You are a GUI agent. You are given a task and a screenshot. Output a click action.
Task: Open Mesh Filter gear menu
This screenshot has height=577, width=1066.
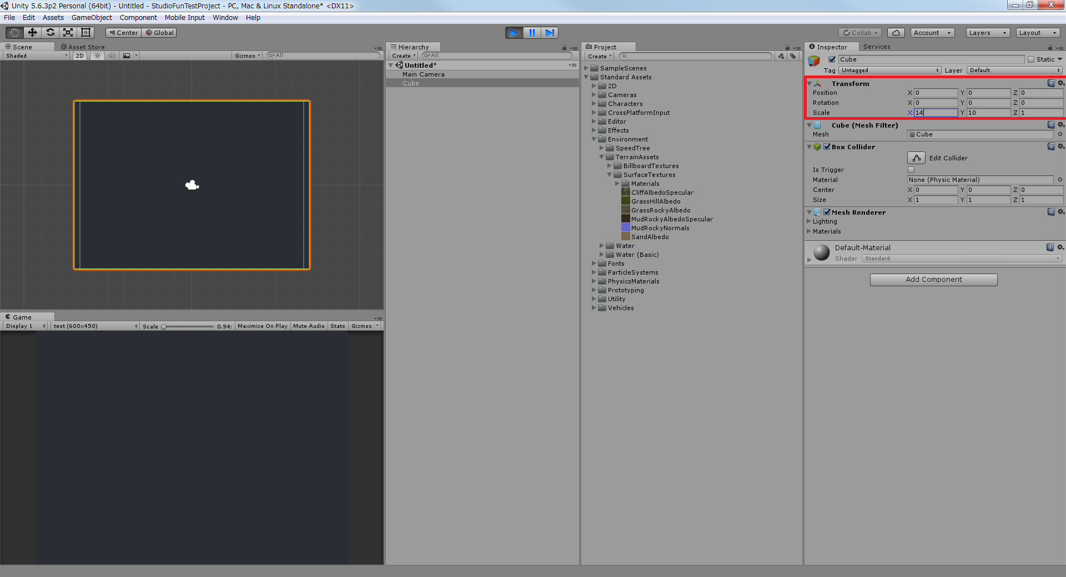click(1060, 125)
